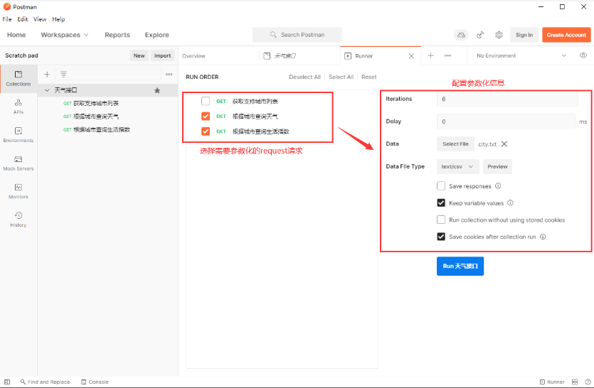Go to Home in top navigation
594x388 pixels.
[x=16, y=35]
